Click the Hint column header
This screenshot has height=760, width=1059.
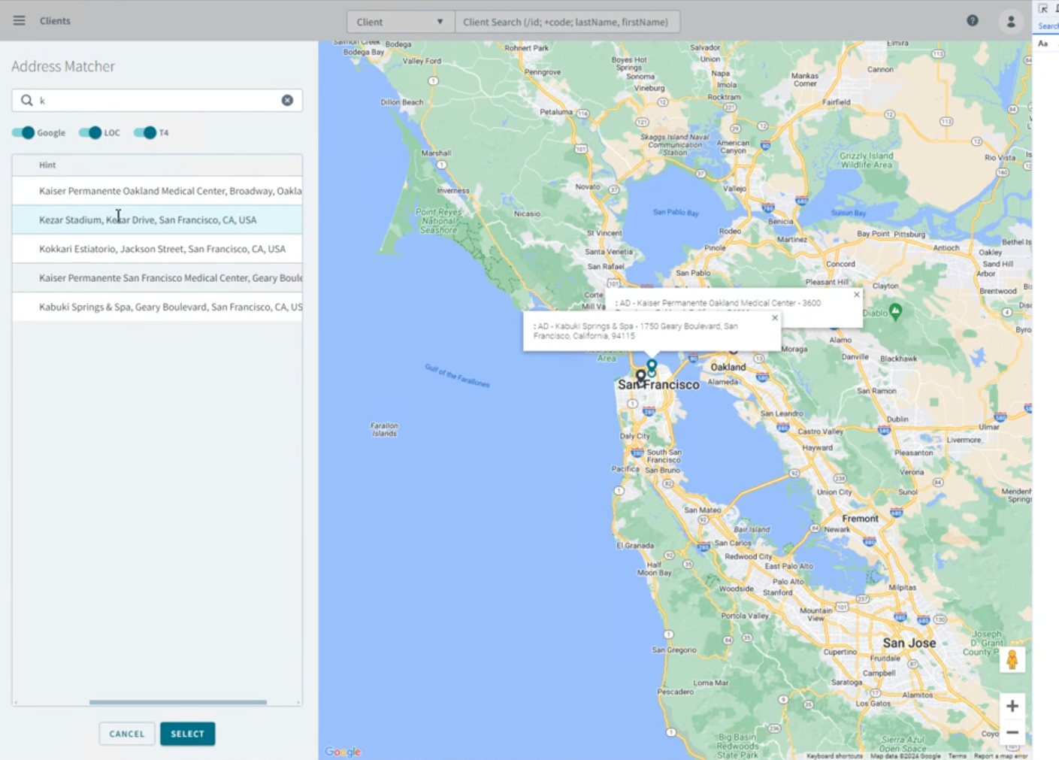click(47, 165)
